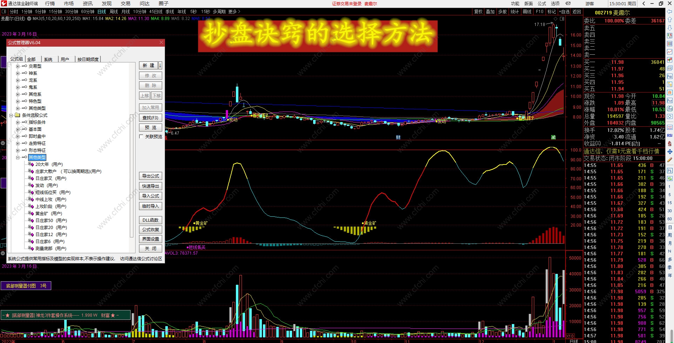The image size is (674, 343).
Task: Collapse the 条件选股公式 folder node
Action: (11, 115)
